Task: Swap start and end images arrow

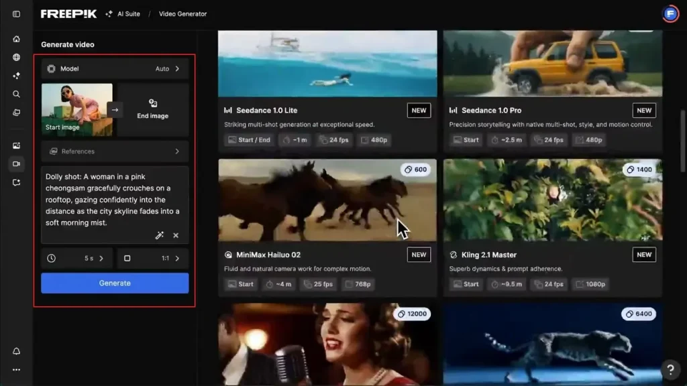Action: tap(115, 110)
